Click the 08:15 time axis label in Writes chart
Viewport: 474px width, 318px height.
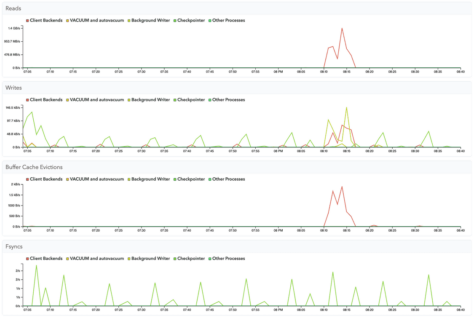(346, 150)
